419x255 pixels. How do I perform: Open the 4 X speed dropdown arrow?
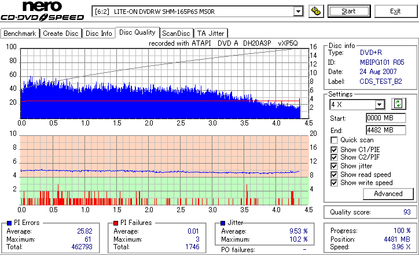coord(379,105)
